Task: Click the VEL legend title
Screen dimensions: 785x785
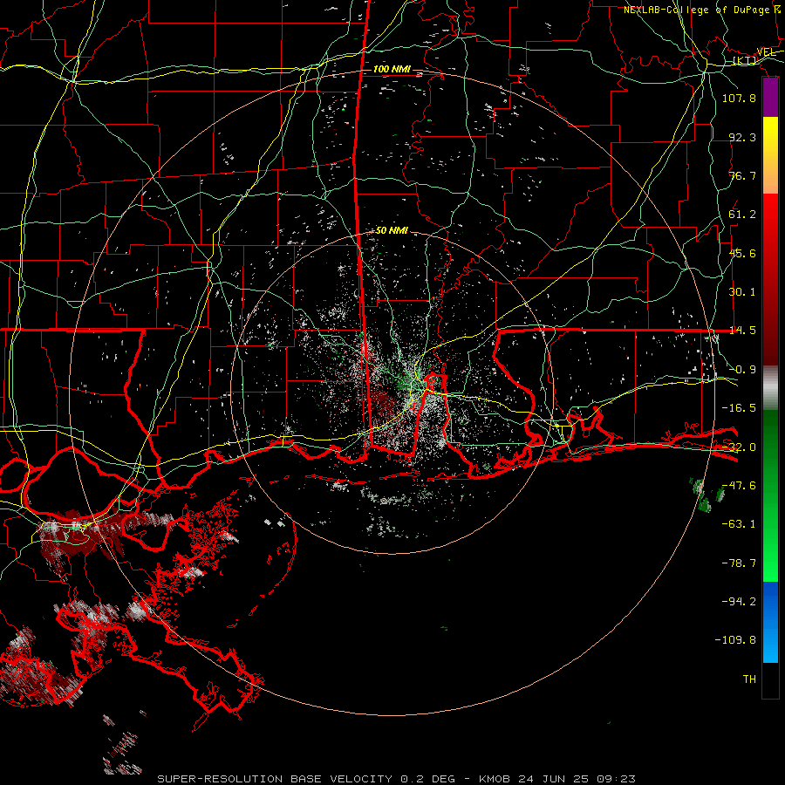Action: pos(766,52)
